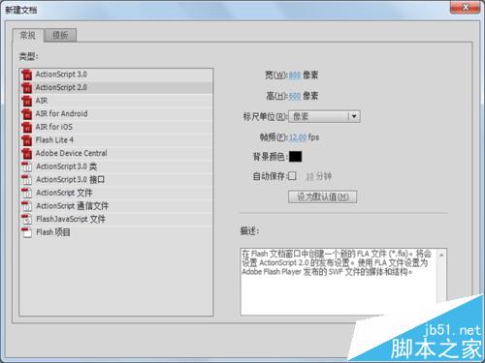Viewport: 485px width, 363px height.
Task: Choose ActionScript 通信文件 entry
Action: pyautogui.click(x=116, y=206)
